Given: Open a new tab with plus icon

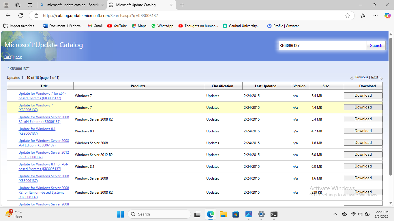Looking at the screenshot, I should tap(182, 5).
